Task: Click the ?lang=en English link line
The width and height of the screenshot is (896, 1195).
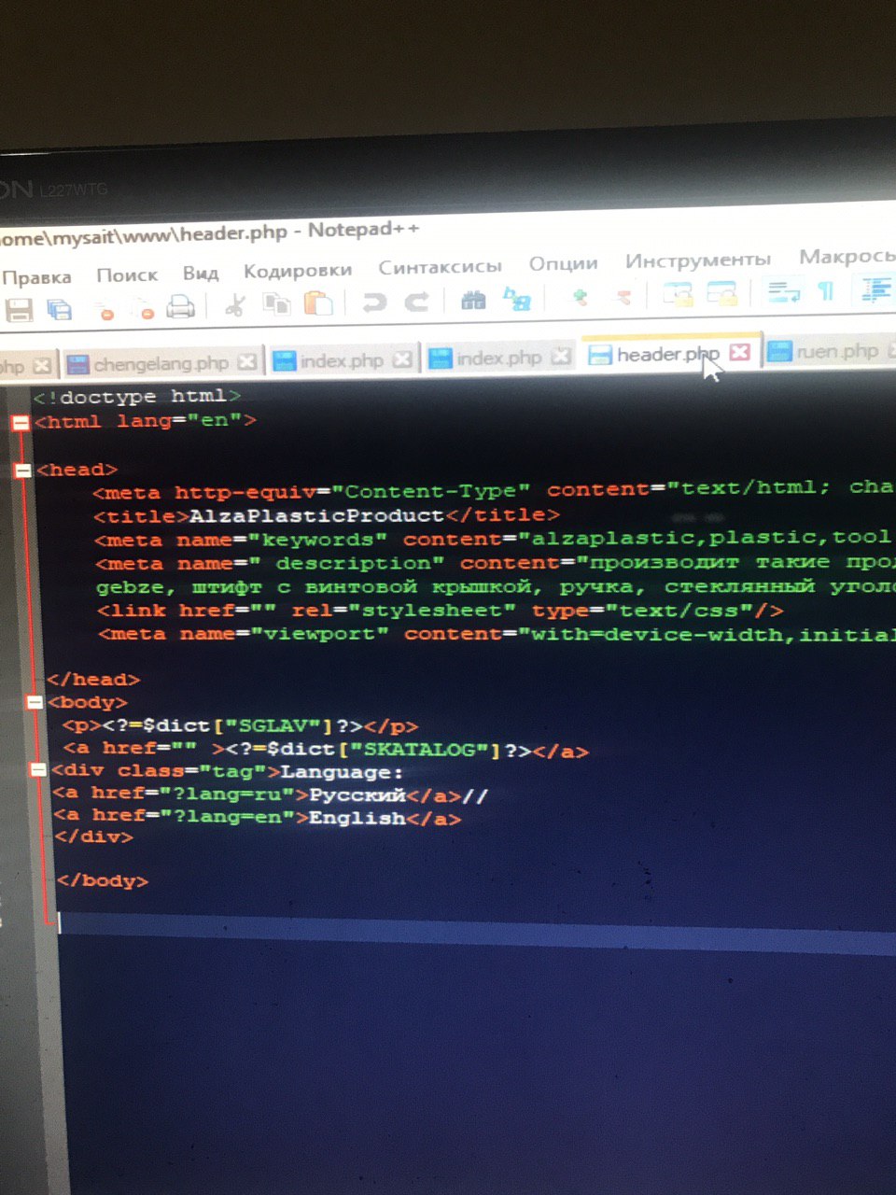Action: coord(257,817)
